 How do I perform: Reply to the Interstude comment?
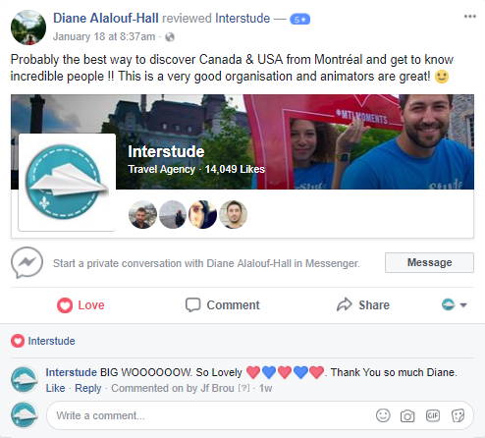click(88, 388)
